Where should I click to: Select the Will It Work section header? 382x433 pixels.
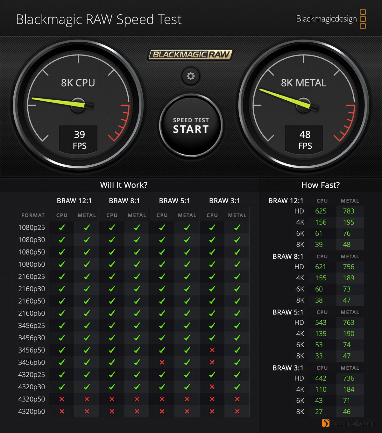point(124,185)
